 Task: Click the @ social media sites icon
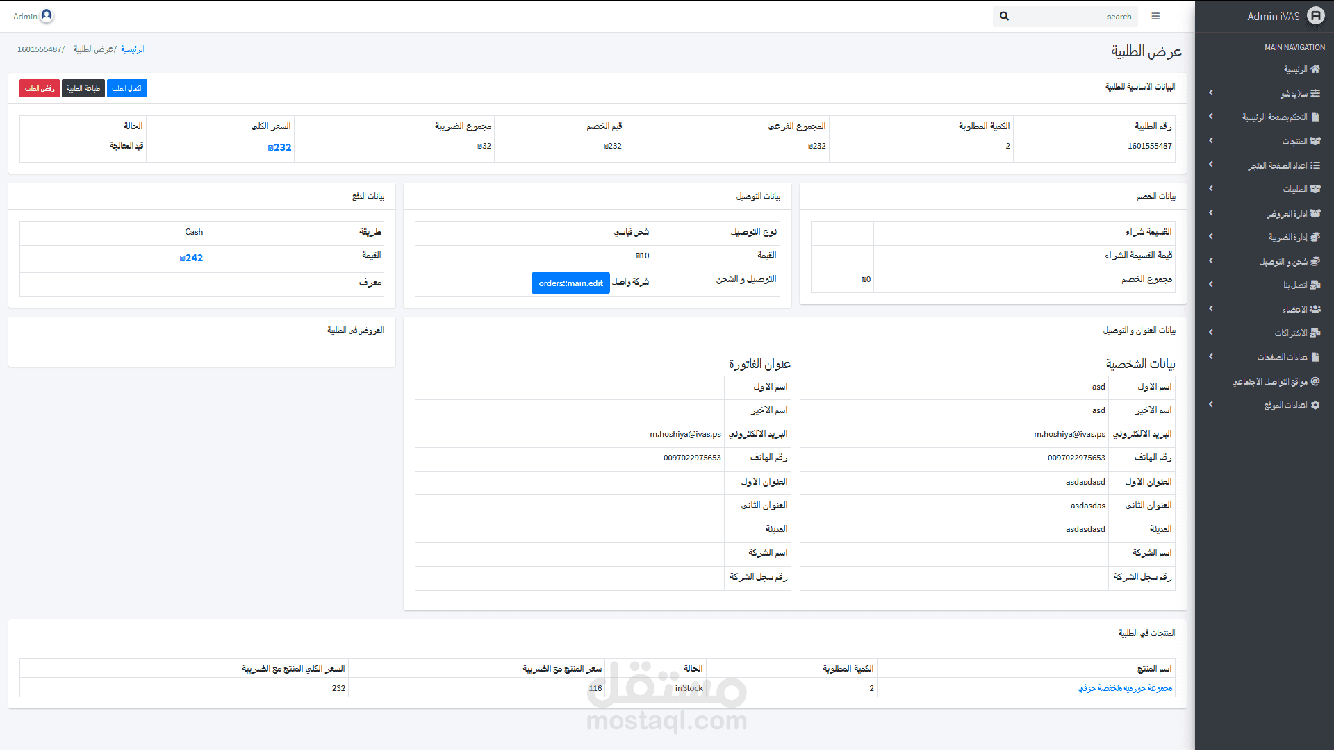(x=1315, y=381)
